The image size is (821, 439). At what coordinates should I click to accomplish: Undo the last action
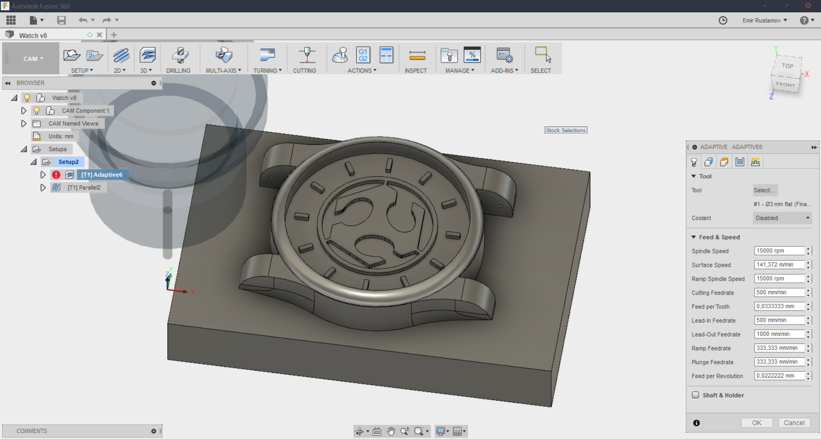(83, 20)
